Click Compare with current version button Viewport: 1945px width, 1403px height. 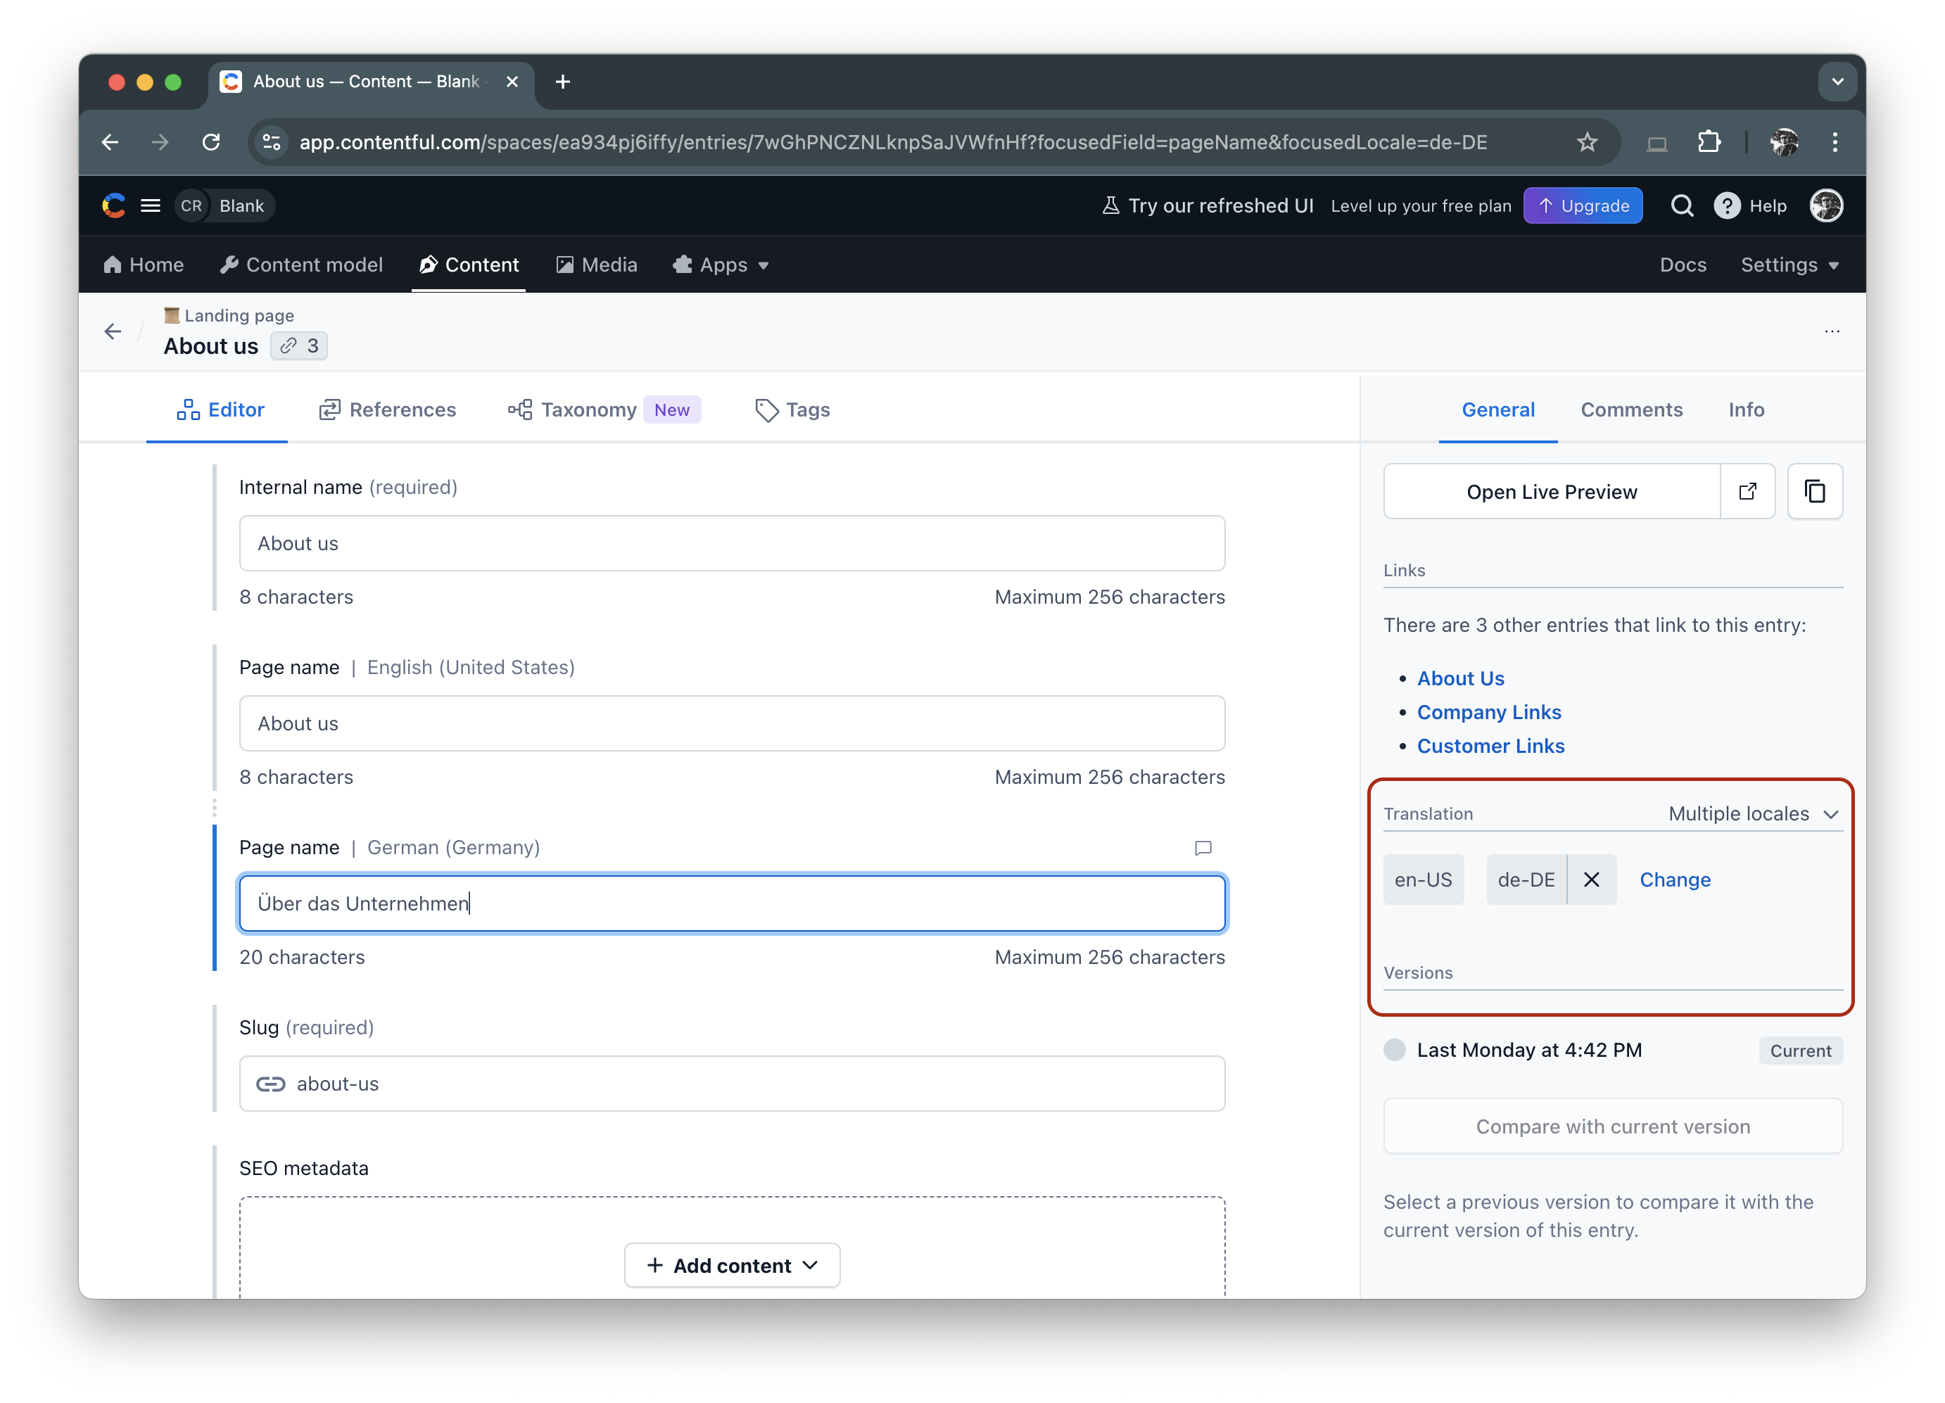[1612, 1126]
